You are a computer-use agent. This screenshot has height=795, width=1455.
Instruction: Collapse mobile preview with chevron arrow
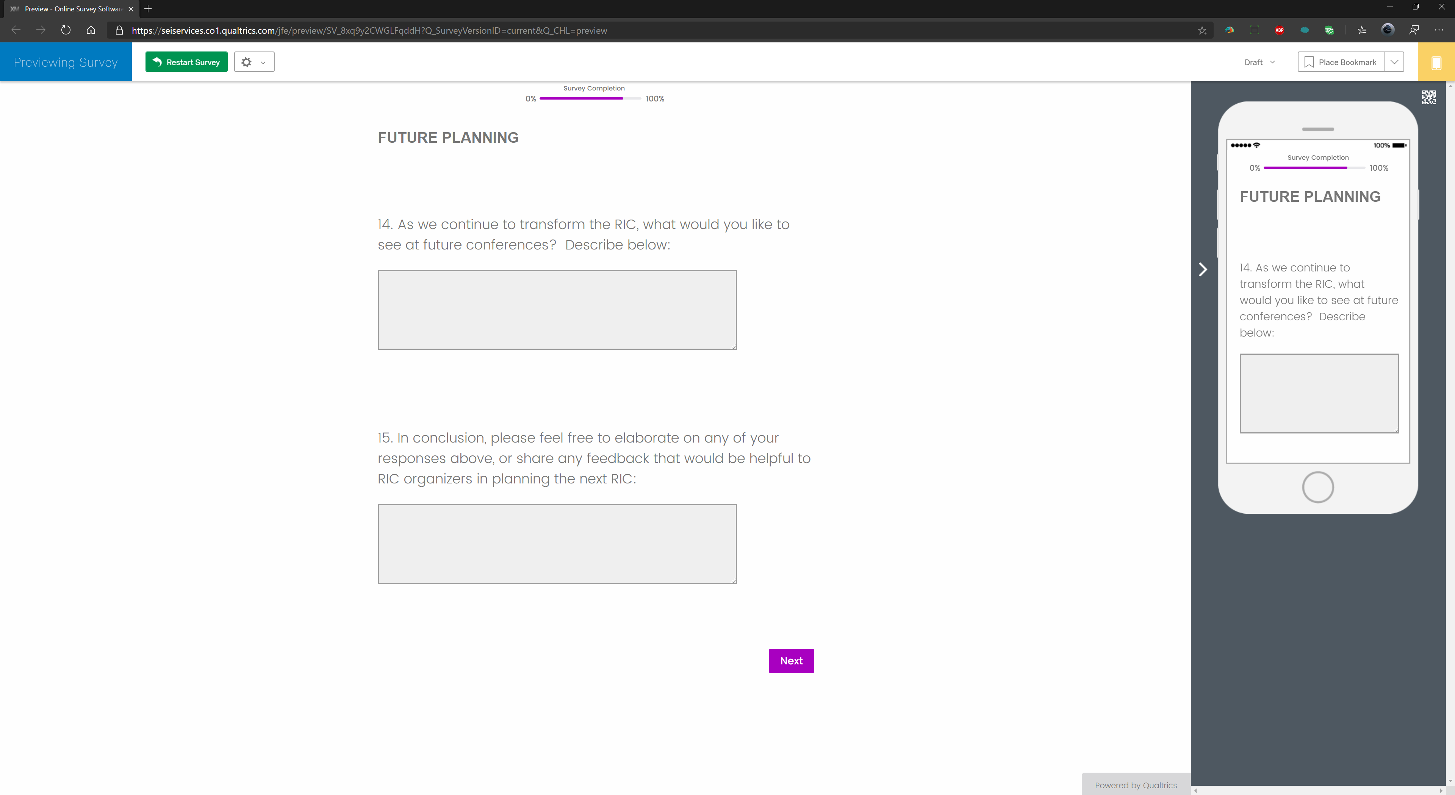coord(1203,269)
